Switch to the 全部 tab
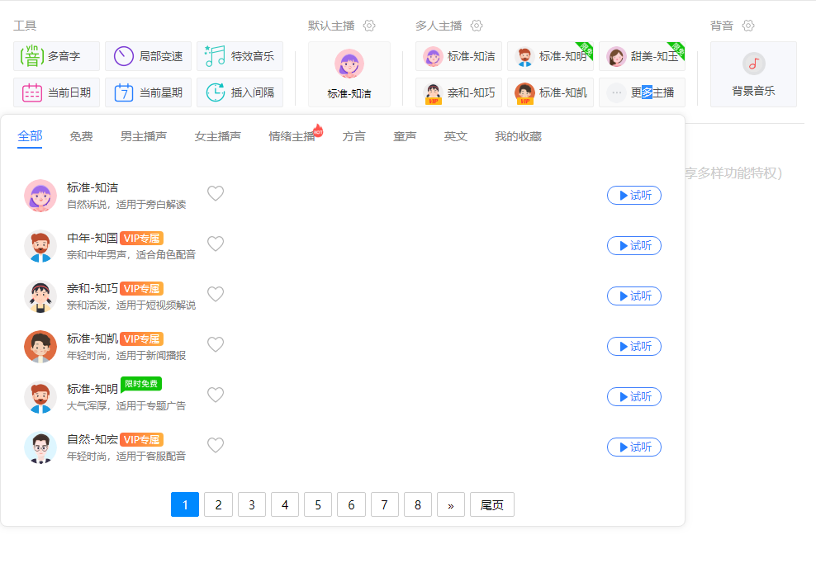The width and height of the screenshot is (816, 568). pyautogui.click(x=30, y=136)
